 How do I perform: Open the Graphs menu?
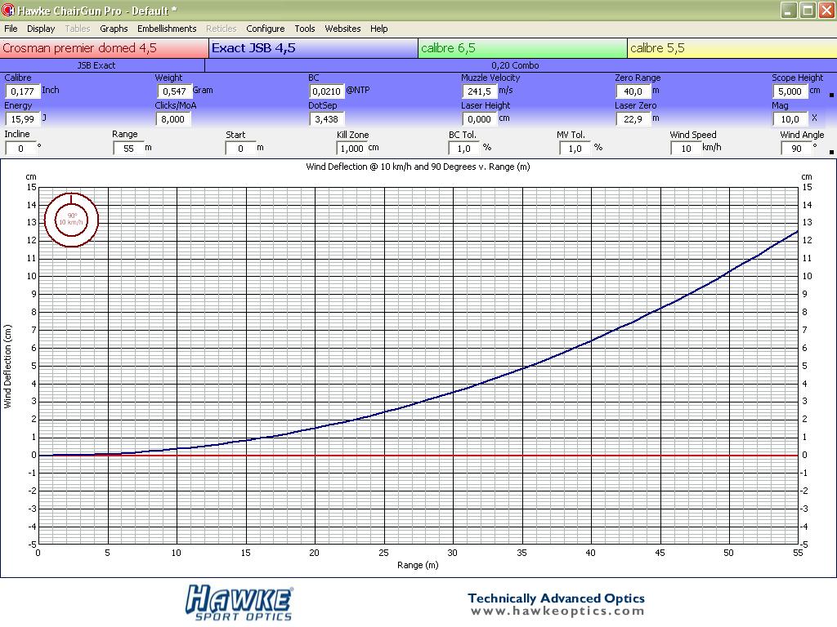(114, 29)
